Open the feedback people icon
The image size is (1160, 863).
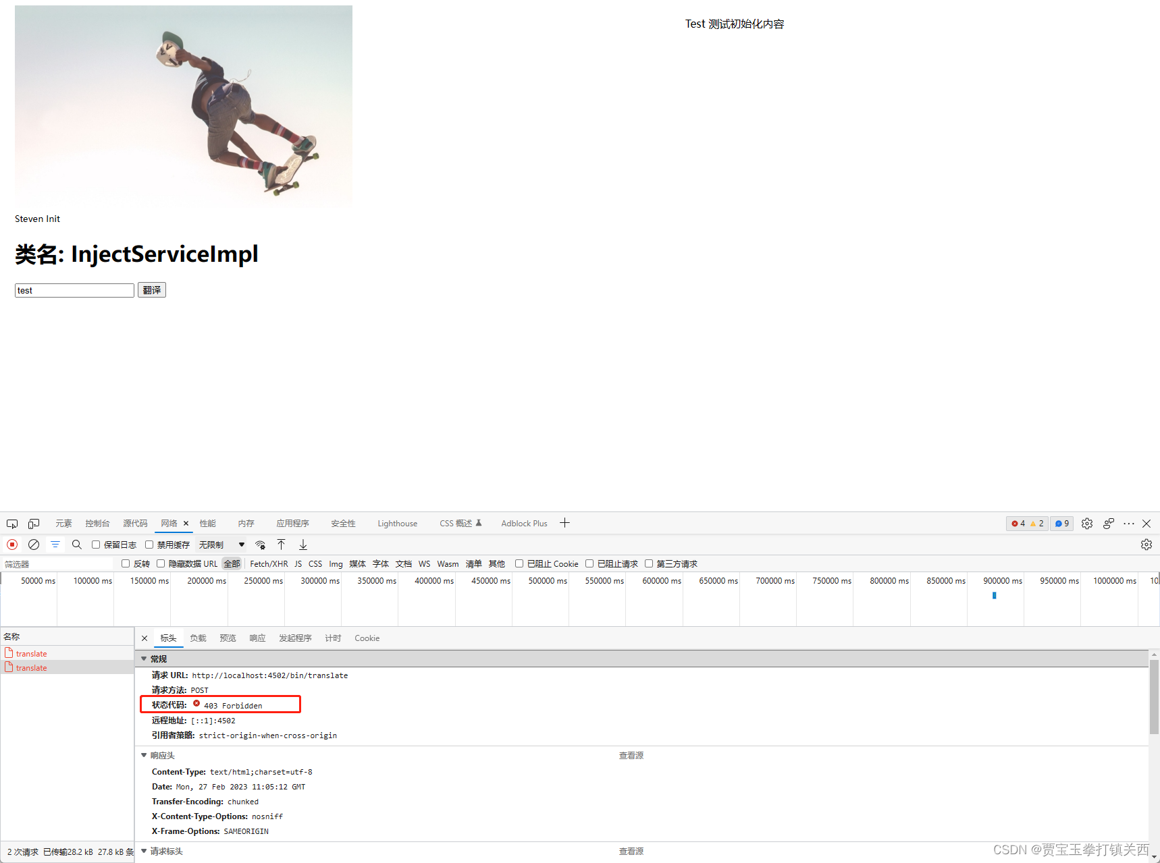click(x=1109, y=524)
